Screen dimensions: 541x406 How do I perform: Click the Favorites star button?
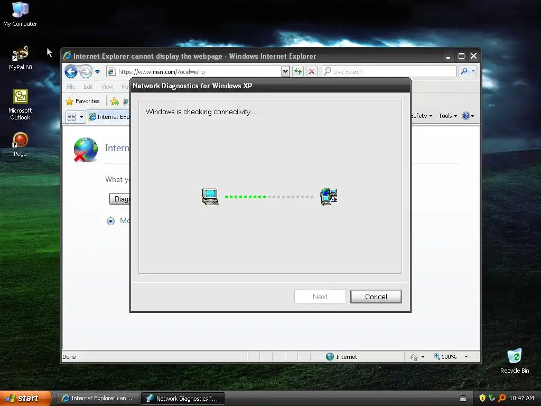point(83,101)
